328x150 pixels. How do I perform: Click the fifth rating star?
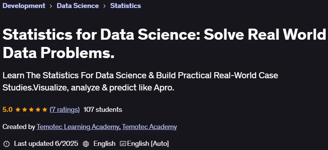point(45,110)
